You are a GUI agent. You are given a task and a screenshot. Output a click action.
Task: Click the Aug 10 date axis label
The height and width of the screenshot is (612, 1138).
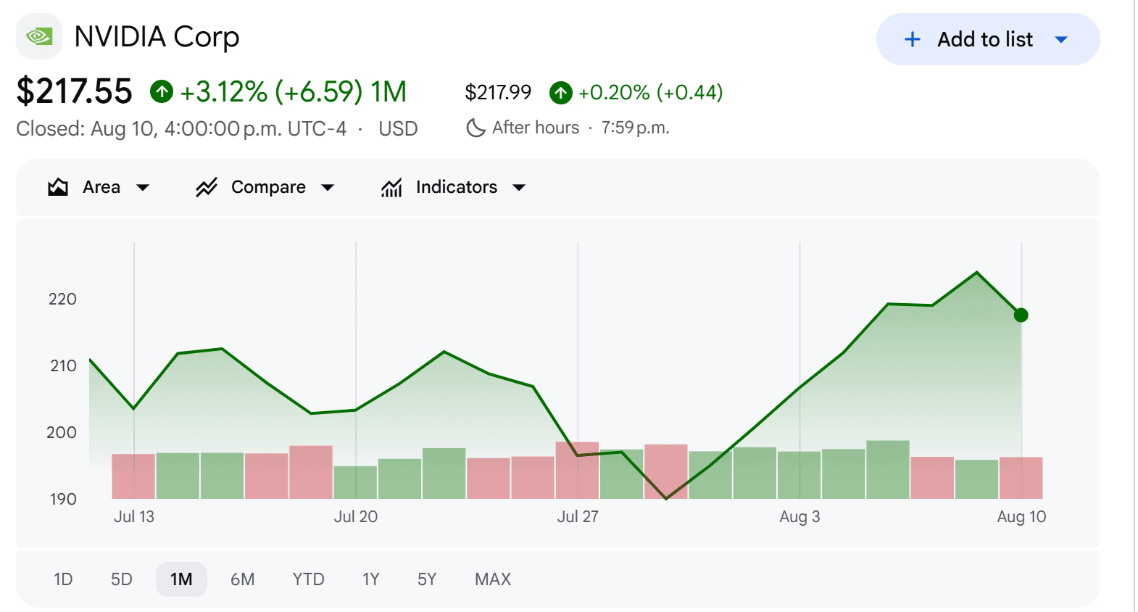[x=1021, y=516]
